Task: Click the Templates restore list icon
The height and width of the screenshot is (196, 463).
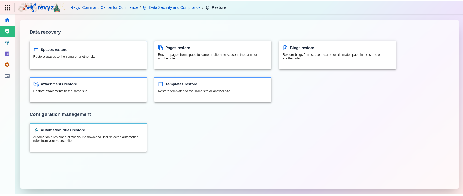Action: click(x=161, y=84)
